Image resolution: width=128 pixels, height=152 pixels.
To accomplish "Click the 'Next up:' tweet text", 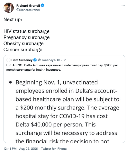I will pos(13,20).
